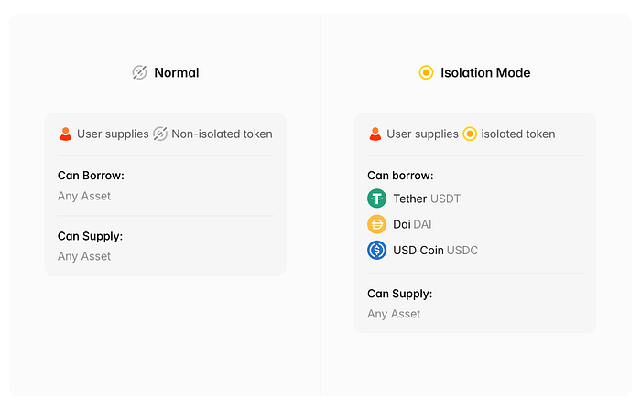Click the Dai DAI orange coin icon

coord(376,224)
